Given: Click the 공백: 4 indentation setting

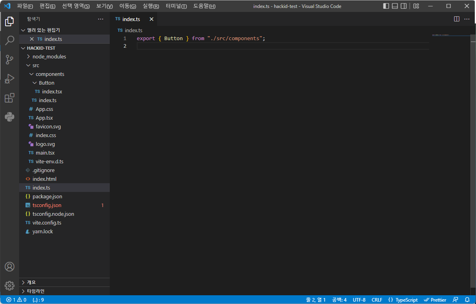Looking at the screenshot, I should (x=339, y=300).
